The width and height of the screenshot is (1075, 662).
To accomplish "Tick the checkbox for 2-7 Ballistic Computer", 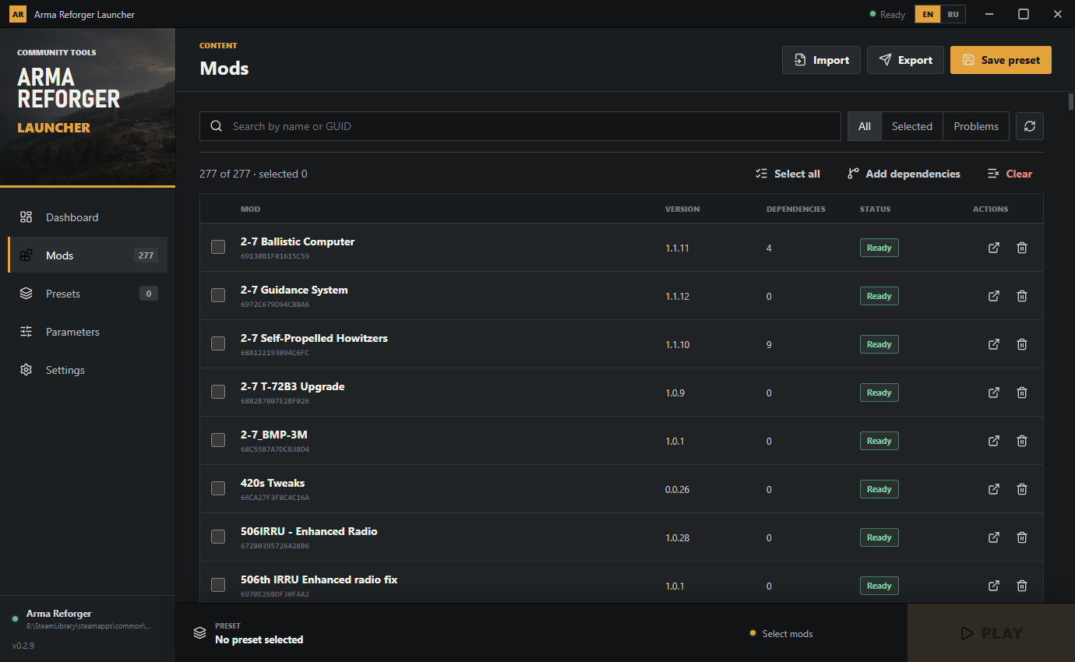I will [218, 247].
